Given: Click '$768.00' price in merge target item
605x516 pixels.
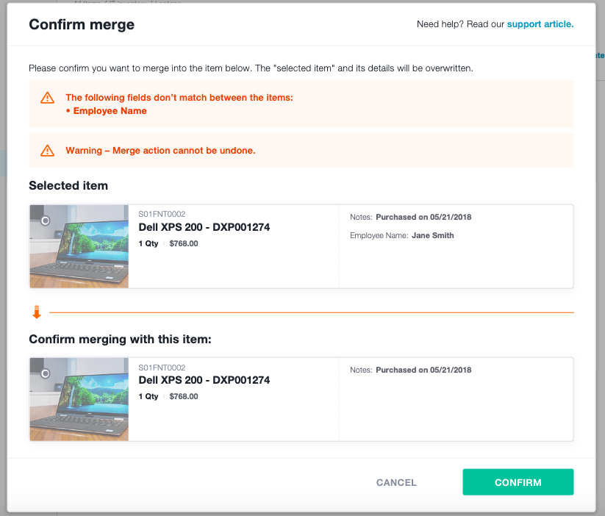Looking at the screenshot, I should [184, 396].
